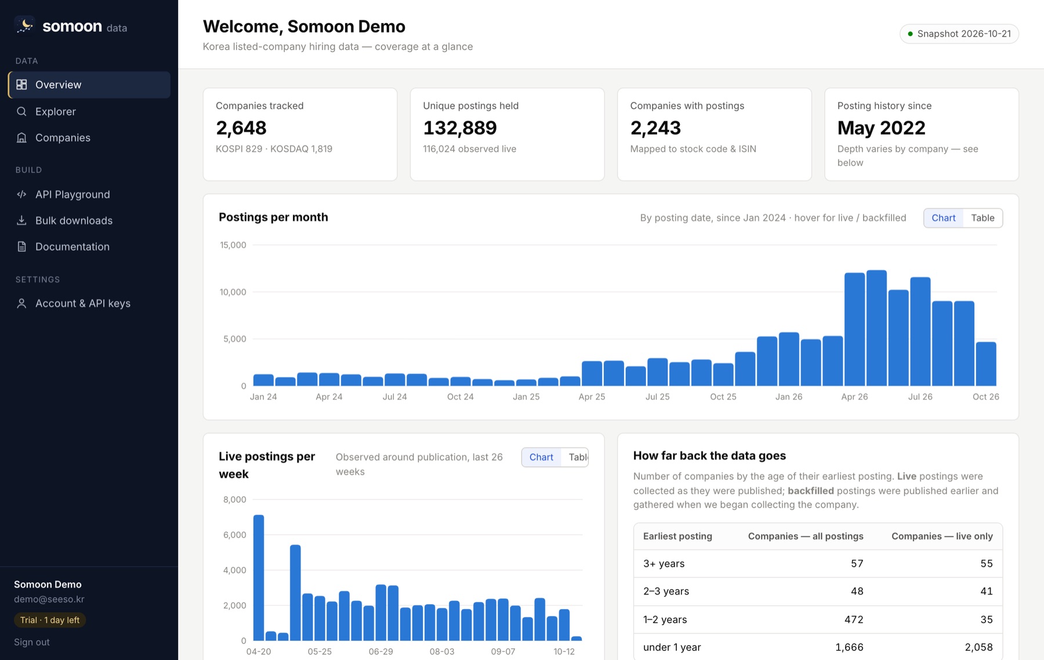Screen dimensions: 1044x660
Task: Click '116,024 observed live' text
Action: pos(469,149)
